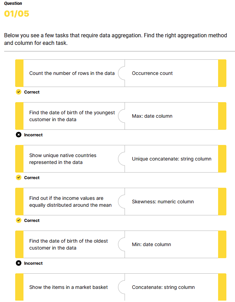
Task: Choose 'Concatenate: string column' answer card
Action: [171, 287]
